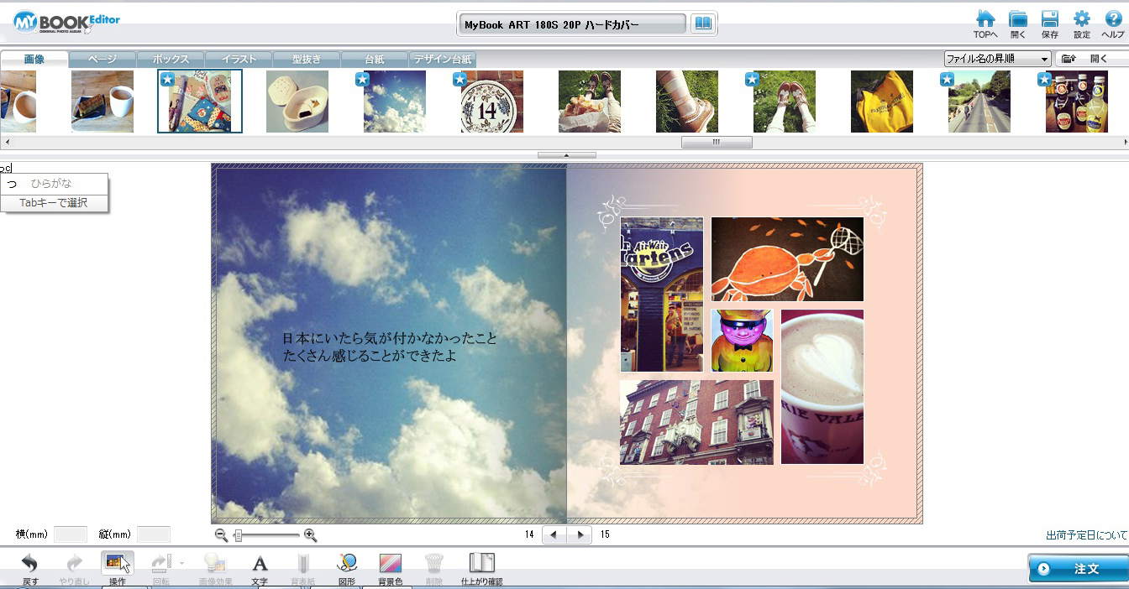Open 仕上がり確認 finish preview
This screenshot has height=589, width=1129.
click(481, 565)
